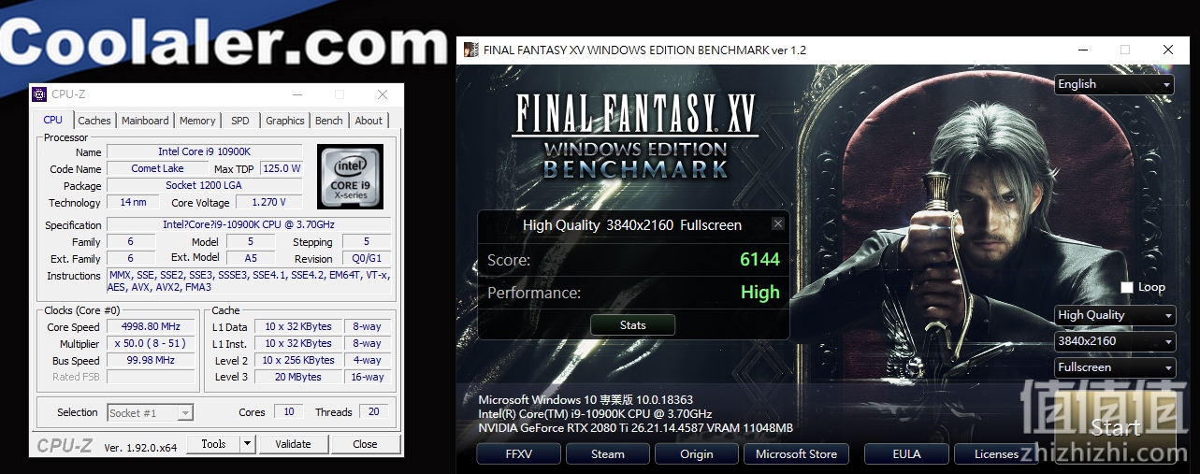Click the Level 3 cache value 20 MBytes
The image size is (1200, 474).
298,377
